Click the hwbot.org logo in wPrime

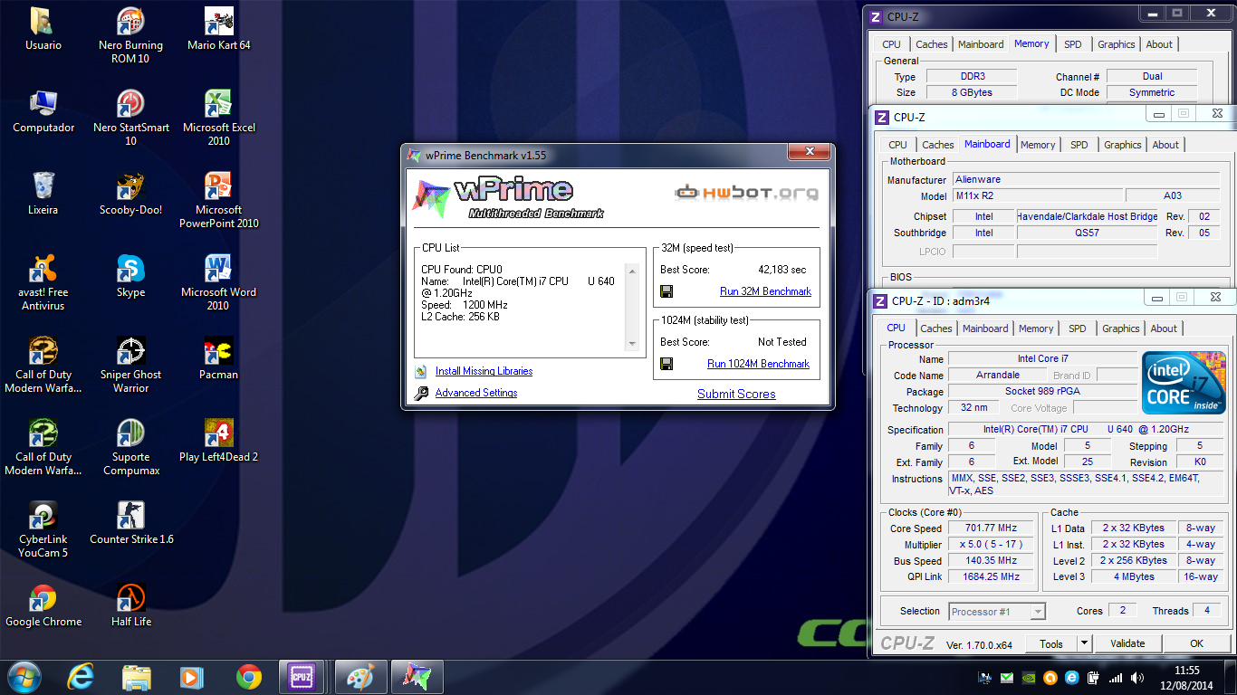coord(747,192)
